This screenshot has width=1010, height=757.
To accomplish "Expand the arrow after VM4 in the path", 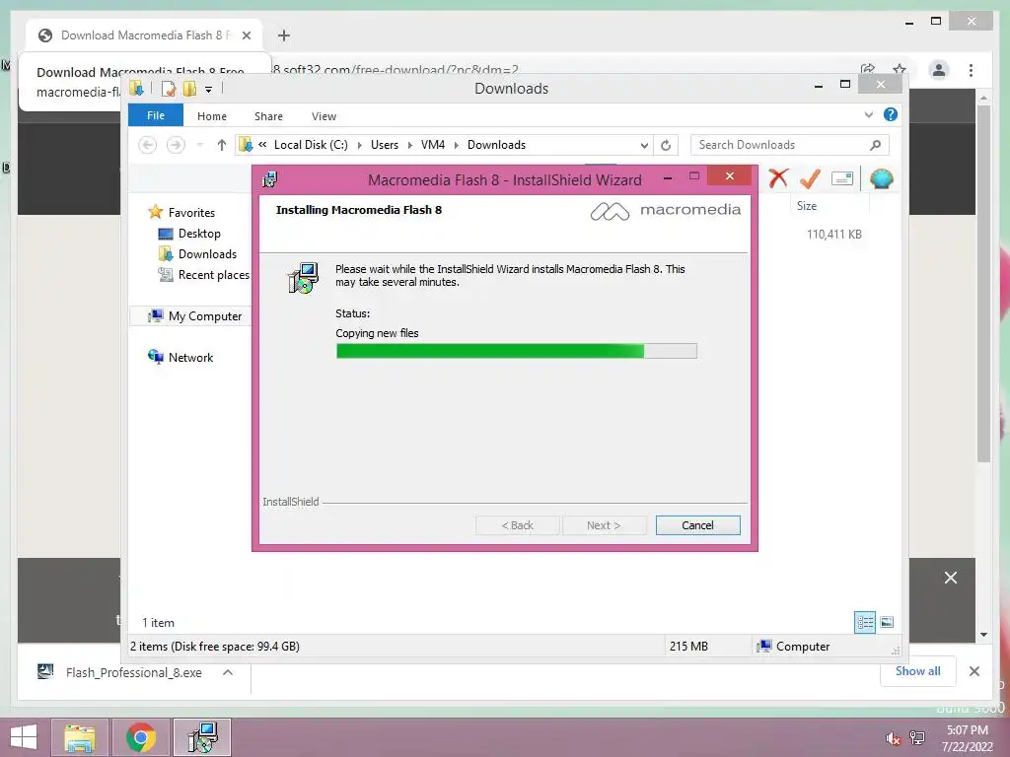I will point(456,146).
